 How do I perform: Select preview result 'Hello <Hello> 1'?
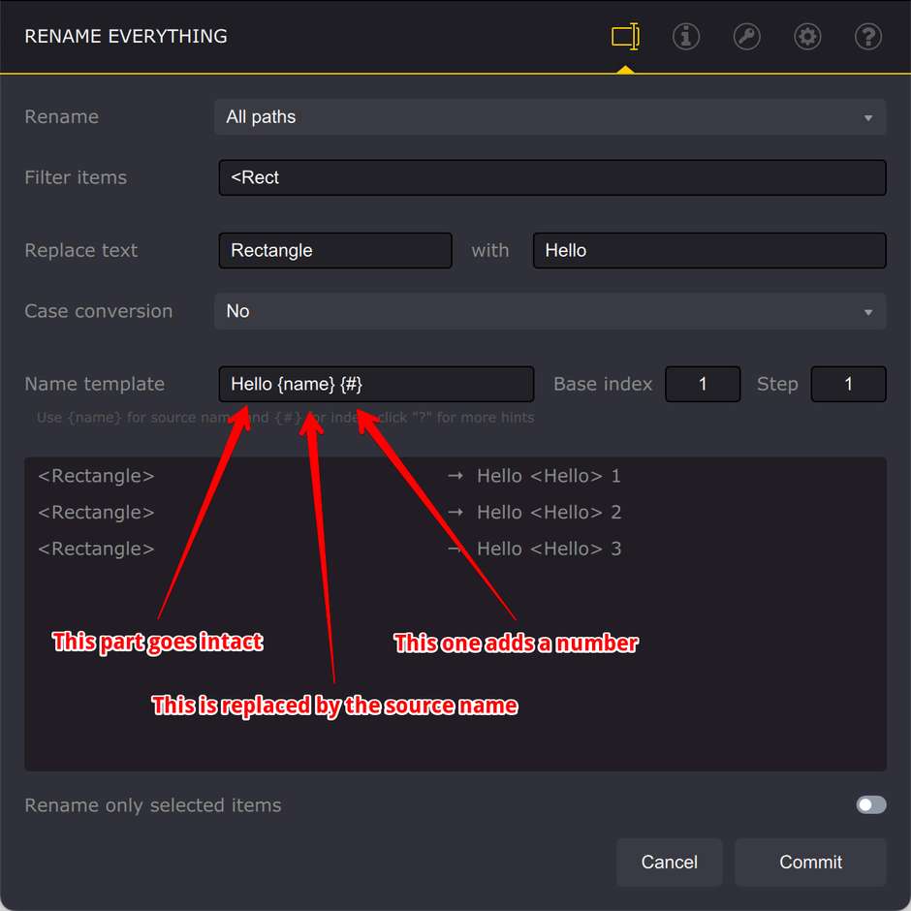coord(549,476)
